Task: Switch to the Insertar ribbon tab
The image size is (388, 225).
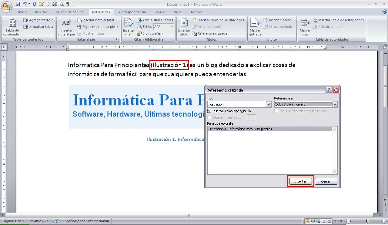Action: 41,12
